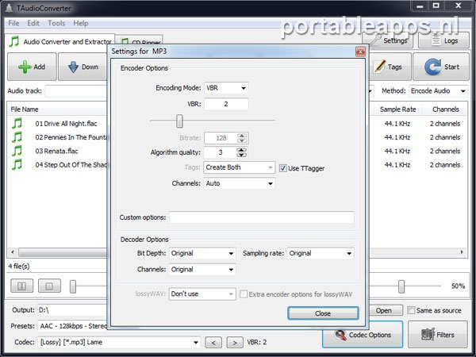476x357 pixels.
Task: Toggle the Use TTagger checkbox
Action: point(282,167)
